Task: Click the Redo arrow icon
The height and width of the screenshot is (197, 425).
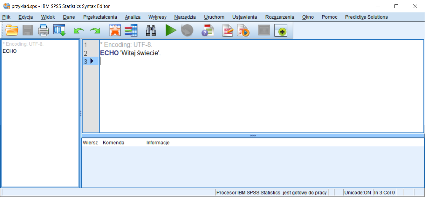Action: pyautogui.click(x=95, y=30)
